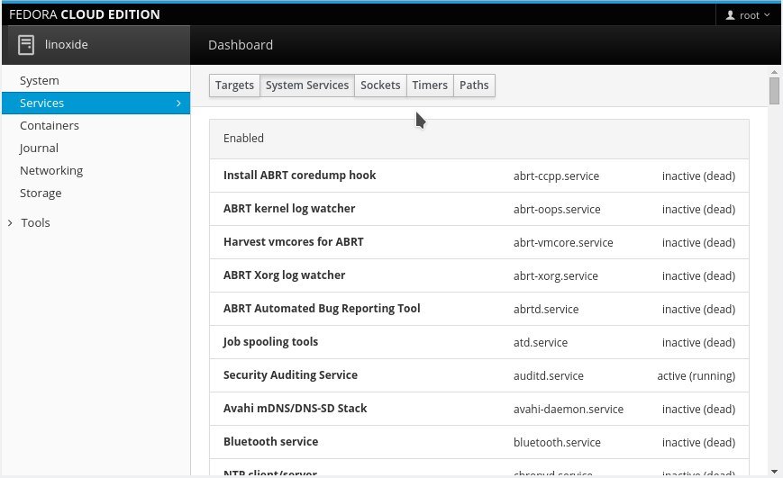
Task: Click the Dashboard link in header
Action: click(241, 45)
